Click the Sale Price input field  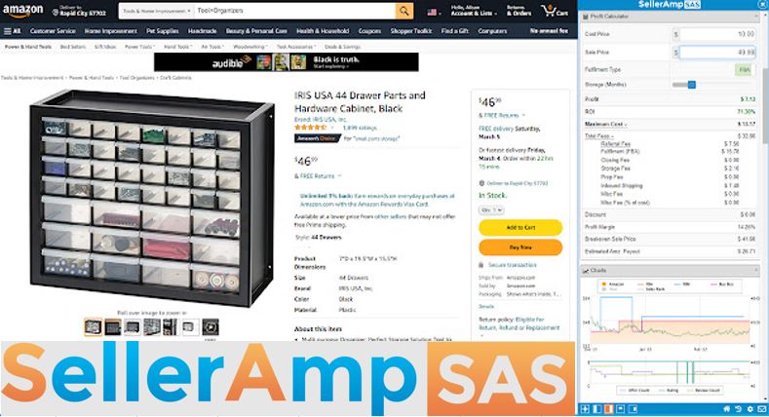point(717,52)
